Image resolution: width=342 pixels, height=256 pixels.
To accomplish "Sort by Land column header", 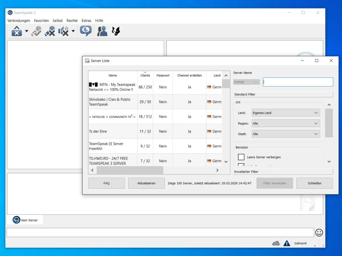I will click(214, 75).
